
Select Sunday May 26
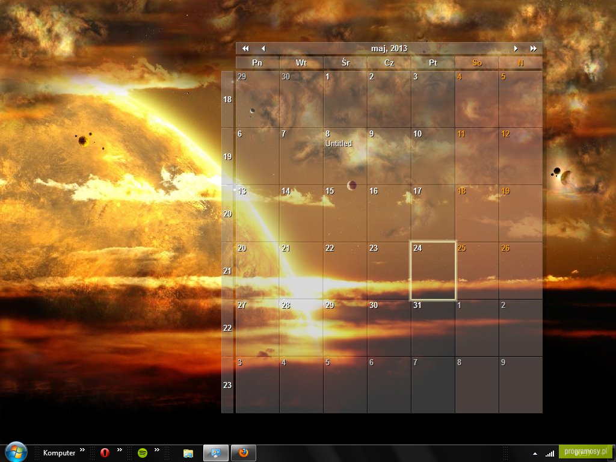(x=520, y=271)
